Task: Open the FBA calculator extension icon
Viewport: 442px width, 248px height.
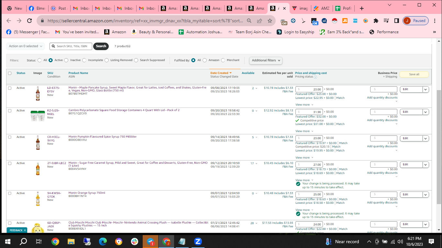Action: coord(355,21)
